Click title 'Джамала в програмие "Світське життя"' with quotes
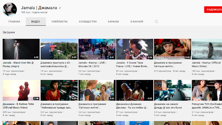This screenshot has width=222, height=125. tap(92, 106)
